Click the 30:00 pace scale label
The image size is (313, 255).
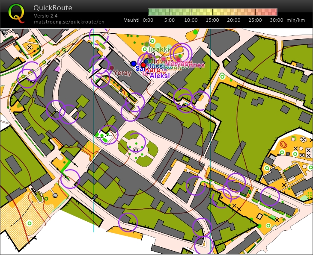pyautogui.click(x=277, y=20)
